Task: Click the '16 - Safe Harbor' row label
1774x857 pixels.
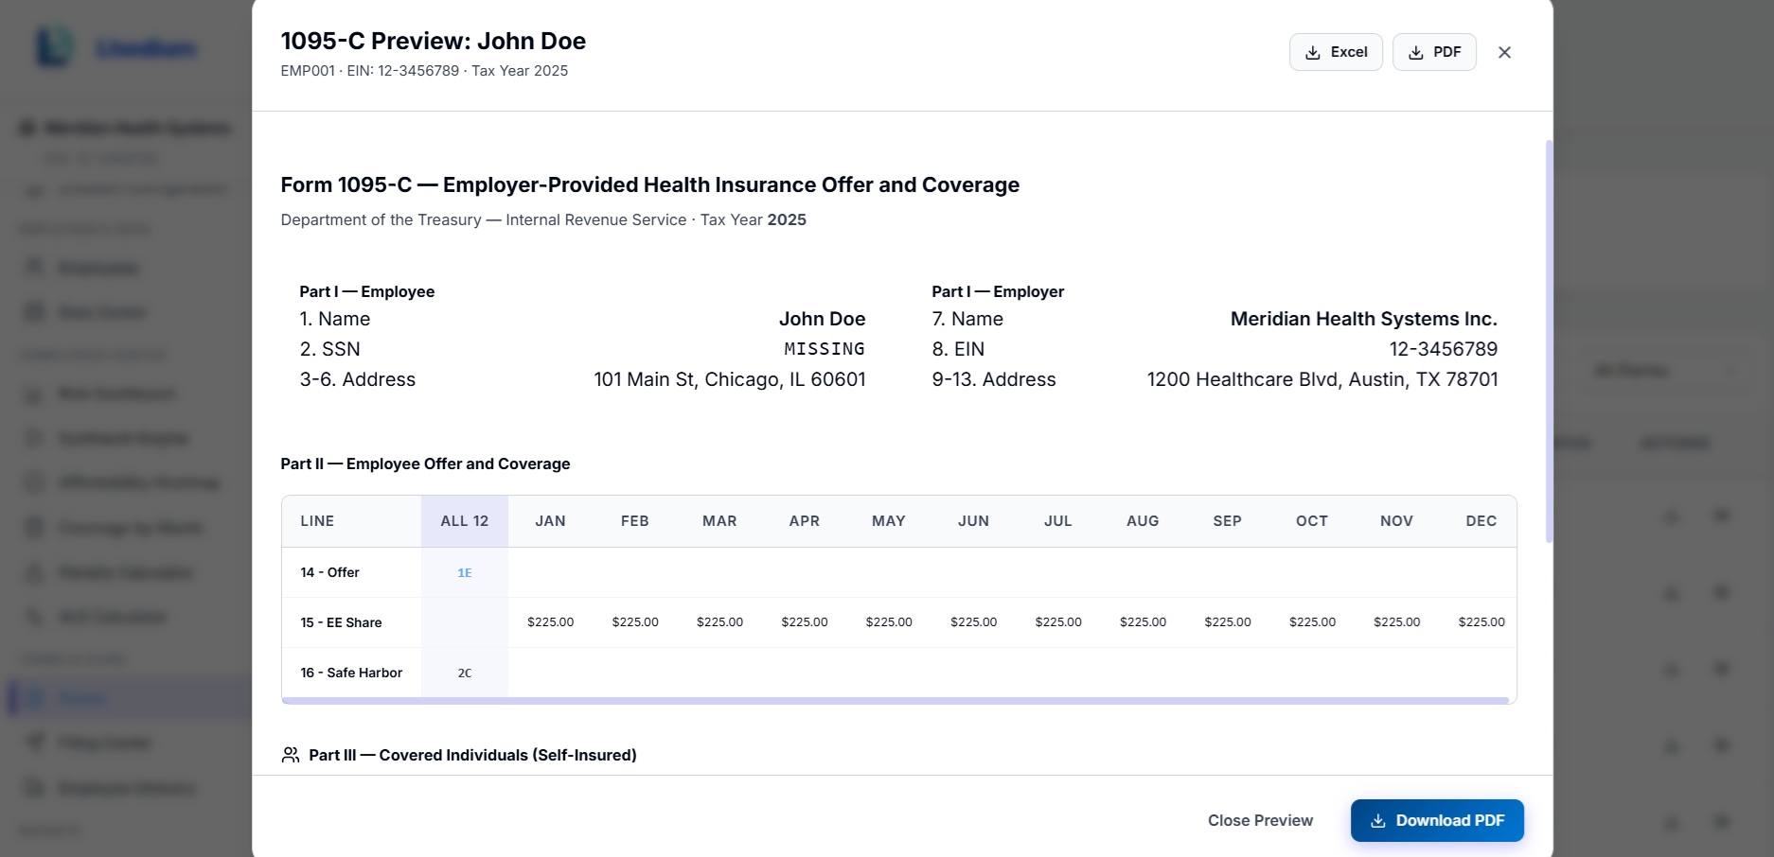Action: point(351,673)
